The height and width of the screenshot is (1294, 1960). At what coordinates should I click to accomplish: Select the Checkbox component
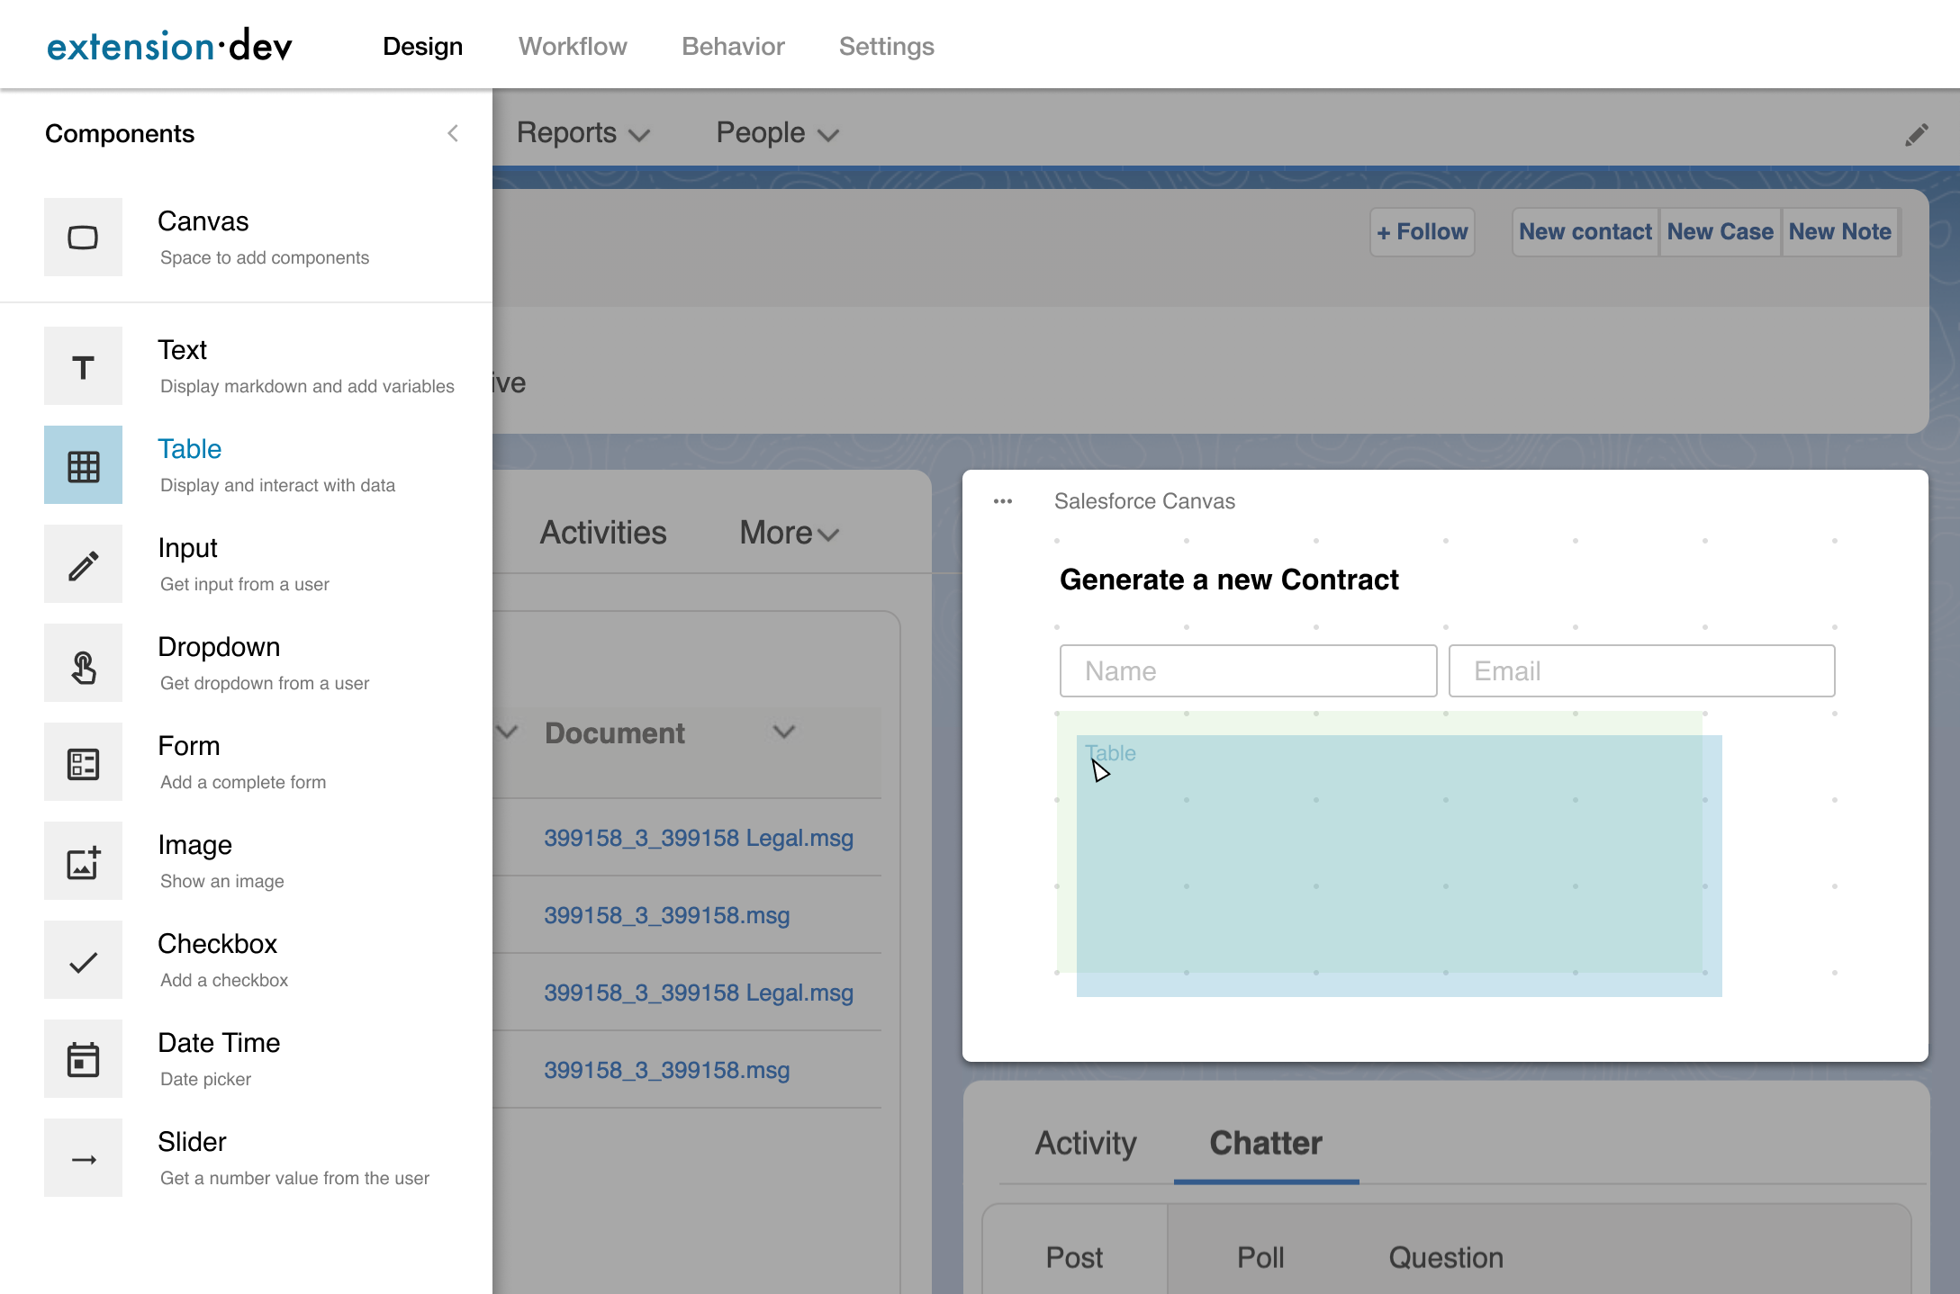(82, 959)
